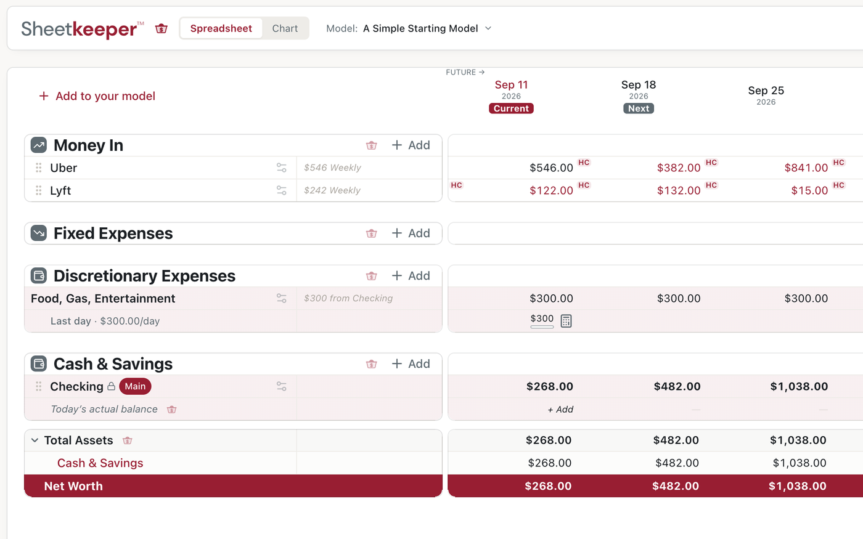Open the basket icon in Money In header
863x539 pixels.
(x=371, y=145)
